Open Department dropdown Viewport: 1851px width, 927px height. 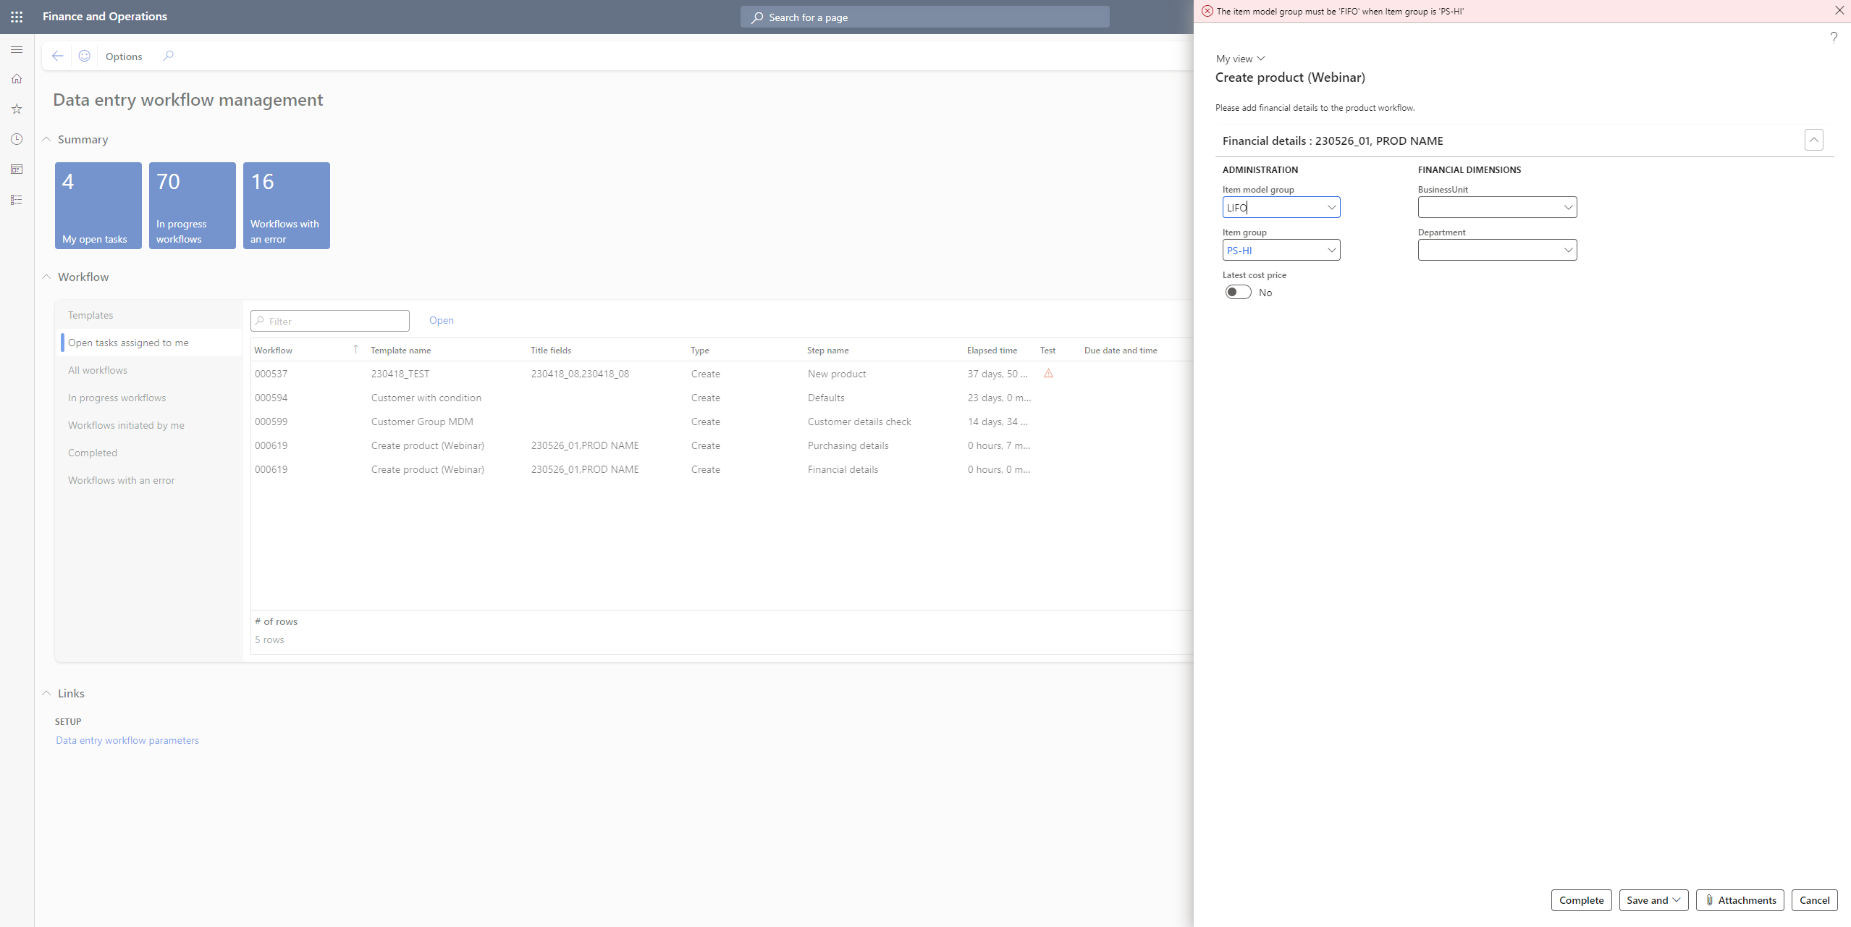(1568, 250)
